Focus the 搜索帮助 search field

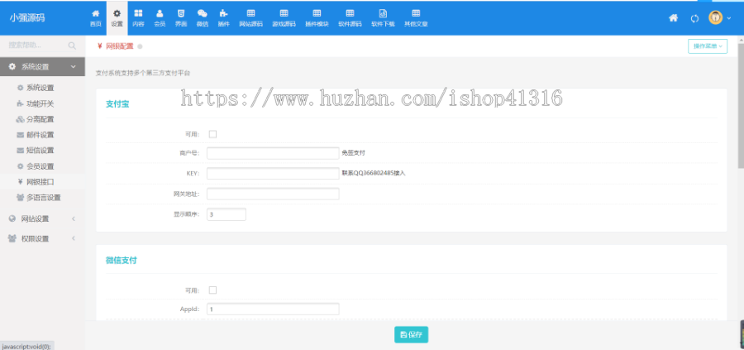pyautogui.click(x=36, y=46)
